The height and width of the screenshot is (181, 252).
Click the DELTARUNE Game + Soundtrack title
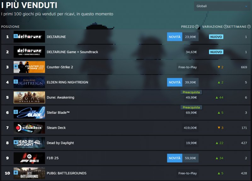(x=72, y=52)
